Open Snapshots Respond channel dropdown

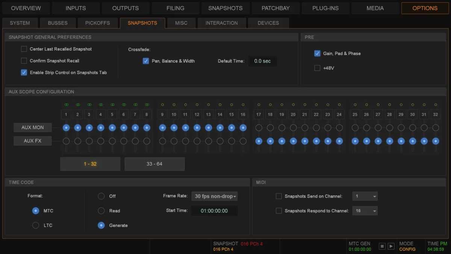point(365,211)
